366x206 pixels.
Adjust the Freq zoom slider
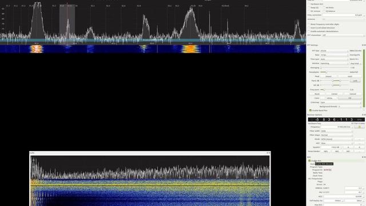[x=335, y=89]
